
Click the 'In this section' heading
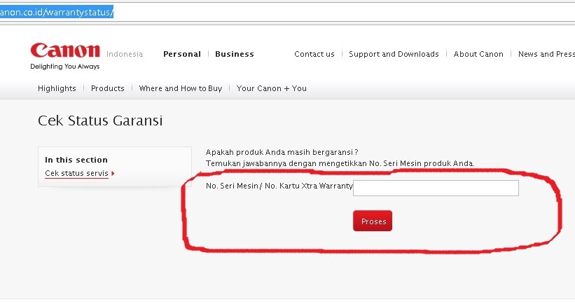tap(76, 160)
